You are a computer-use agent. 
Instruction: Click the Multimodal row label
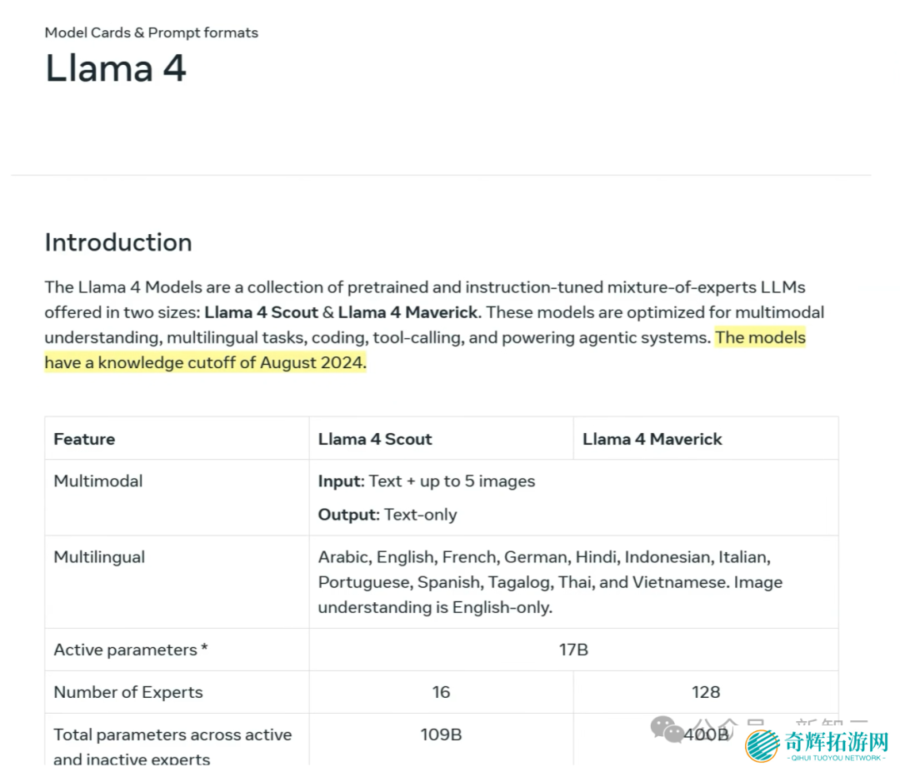coord(98,481)
